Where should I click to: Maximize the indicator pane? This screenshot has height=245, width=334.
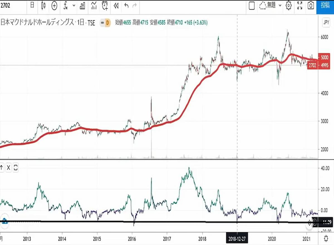[x=16, y=168]
